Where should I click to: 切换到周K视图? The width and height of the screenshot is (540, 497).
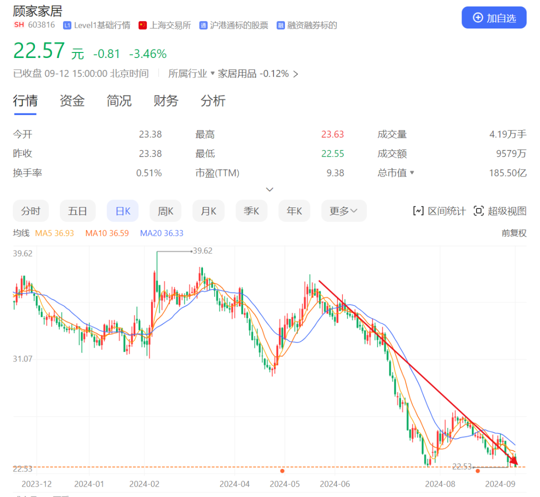165,210
